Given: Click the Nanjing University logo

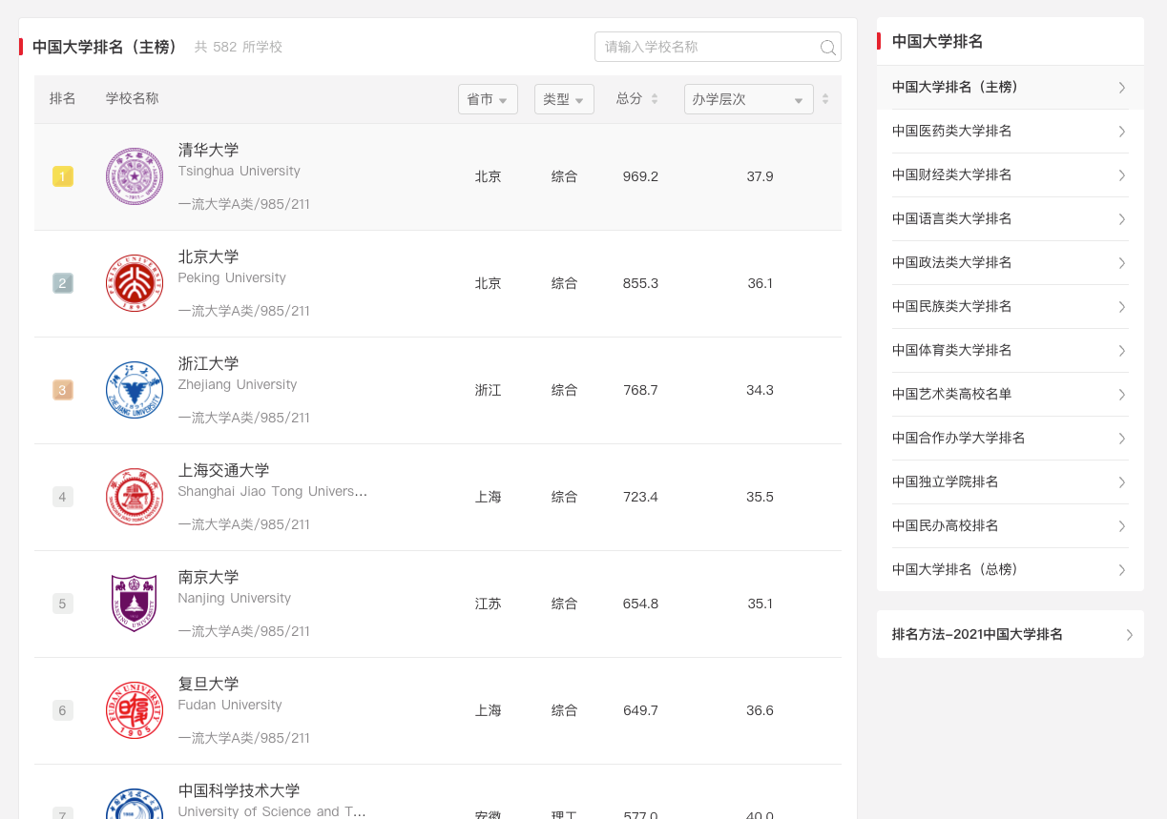Looking at the screenshot, I should [135, 604].
